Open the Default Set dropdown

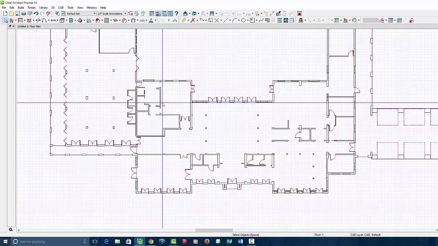81,14
